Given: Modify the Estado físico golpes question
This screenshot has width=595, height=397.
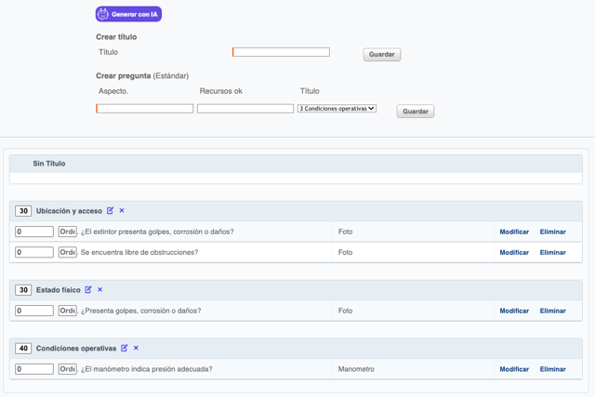Looking at the screenshot, I should pyautogui.click(x=513, y=311).
